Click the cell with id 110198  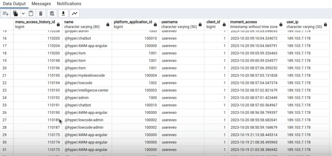point(38,61)
